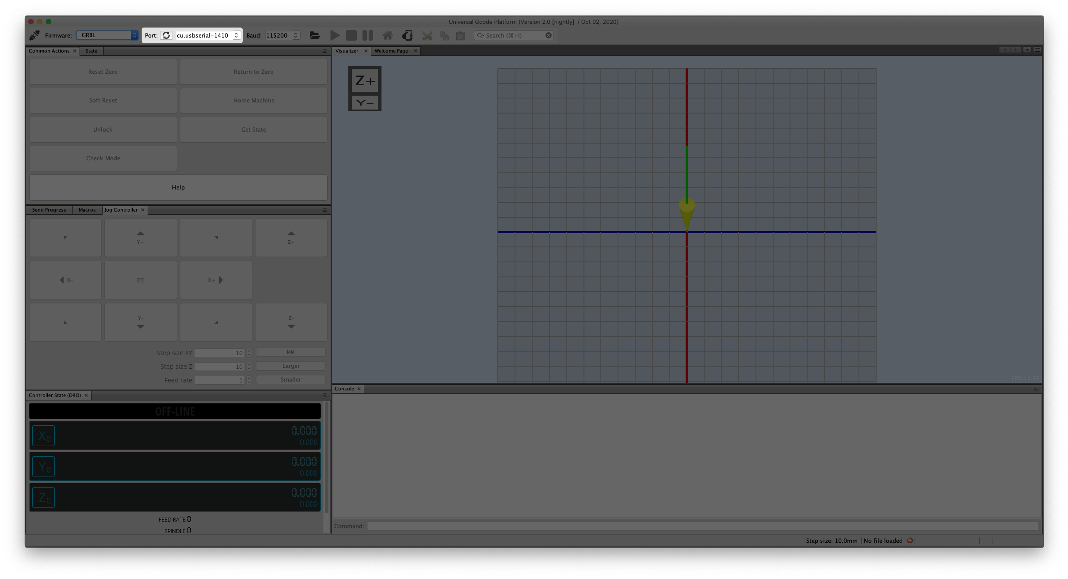Click the scissors cut icon
The height and width of the screenshot is (579, 1068).
(x=427, y=36)
